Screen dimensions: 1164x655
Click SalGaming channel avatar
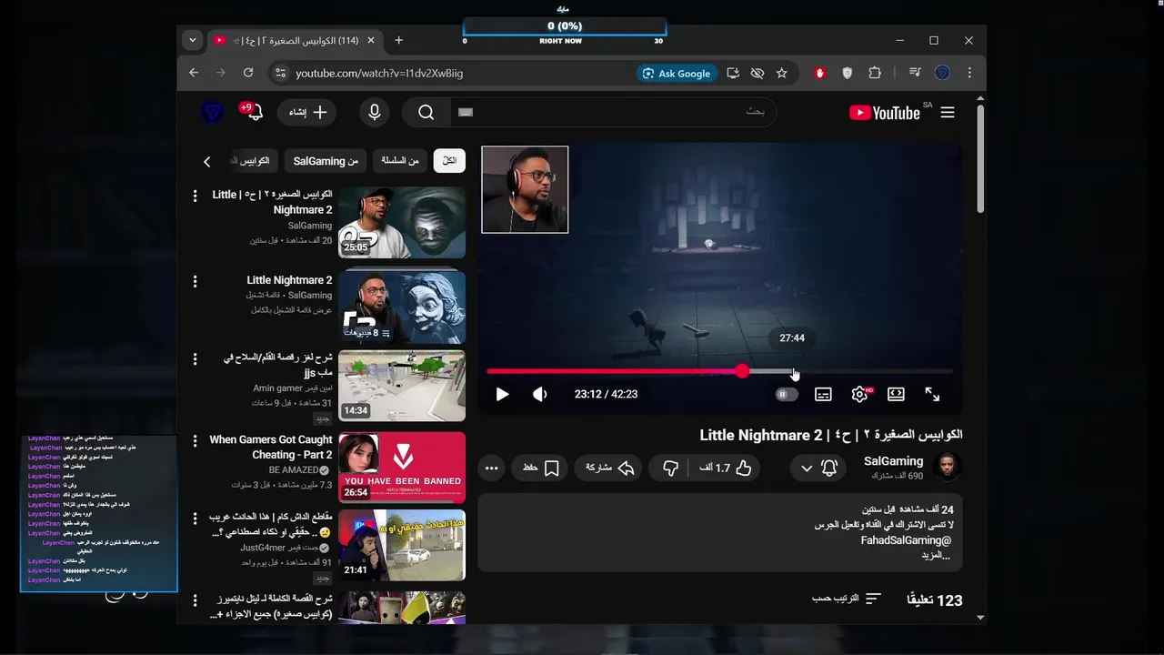[x=948, y=468]
